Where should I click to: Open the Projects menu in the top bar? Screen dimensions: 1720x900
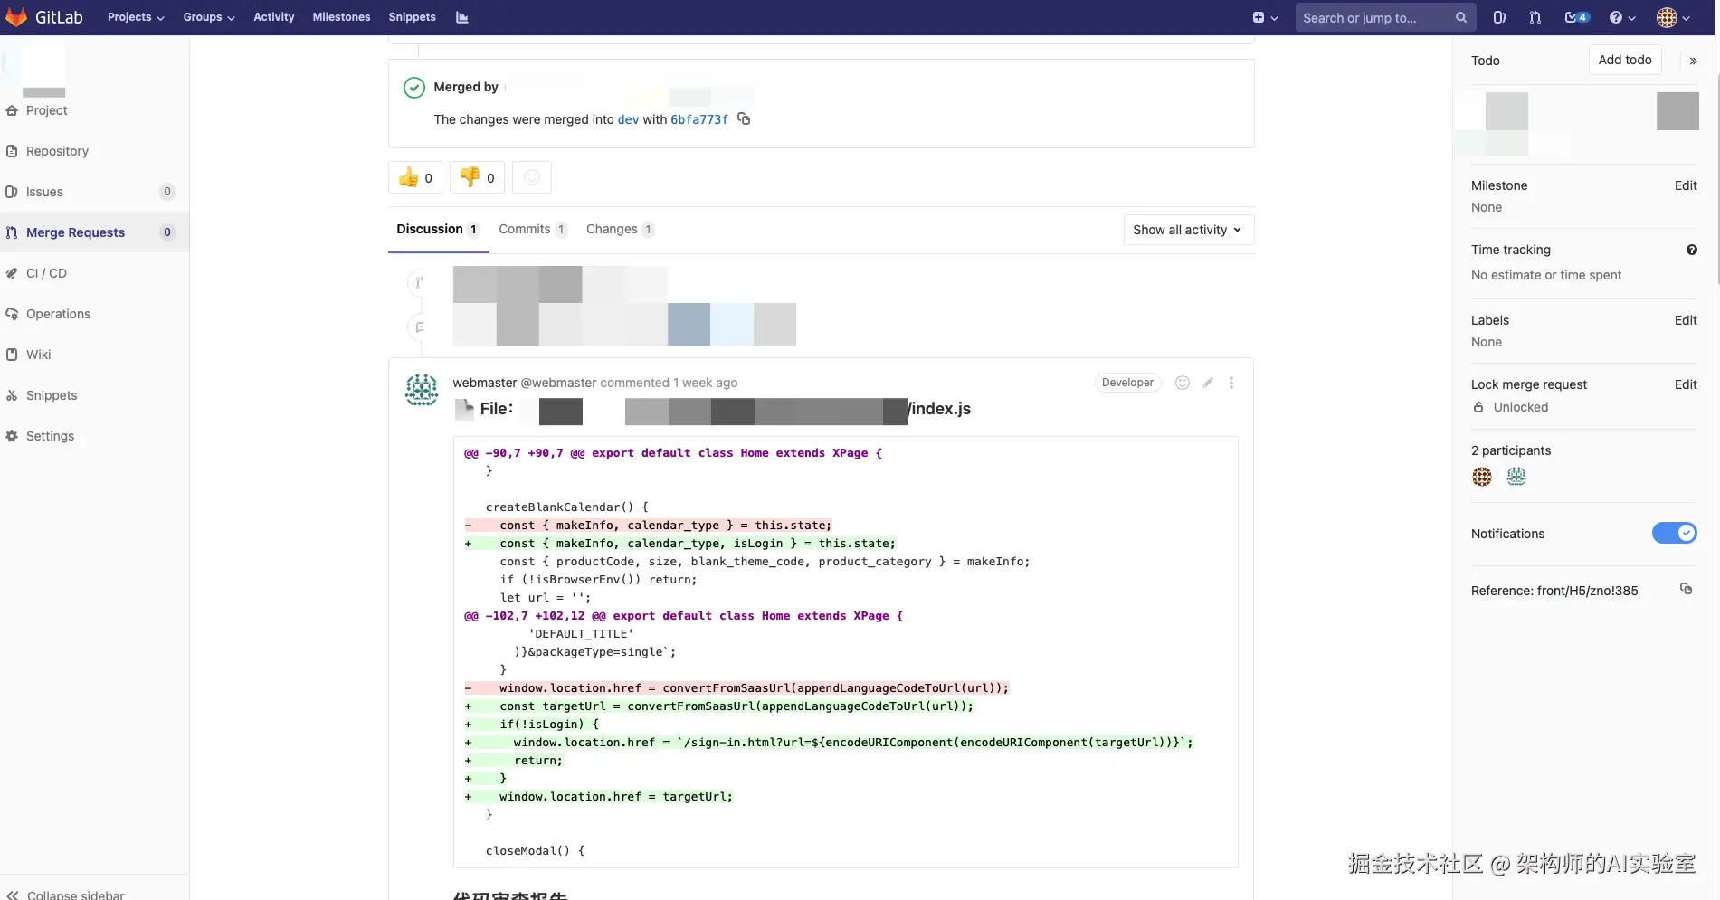tap(134, 17)
